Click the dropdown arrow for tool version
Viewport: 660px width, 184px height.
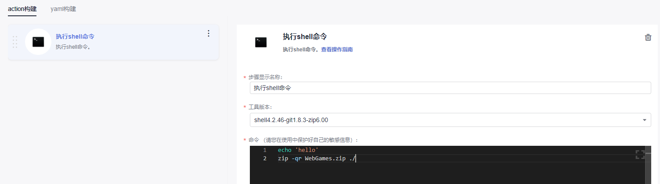pyautogui.click(x=644, y=120)
